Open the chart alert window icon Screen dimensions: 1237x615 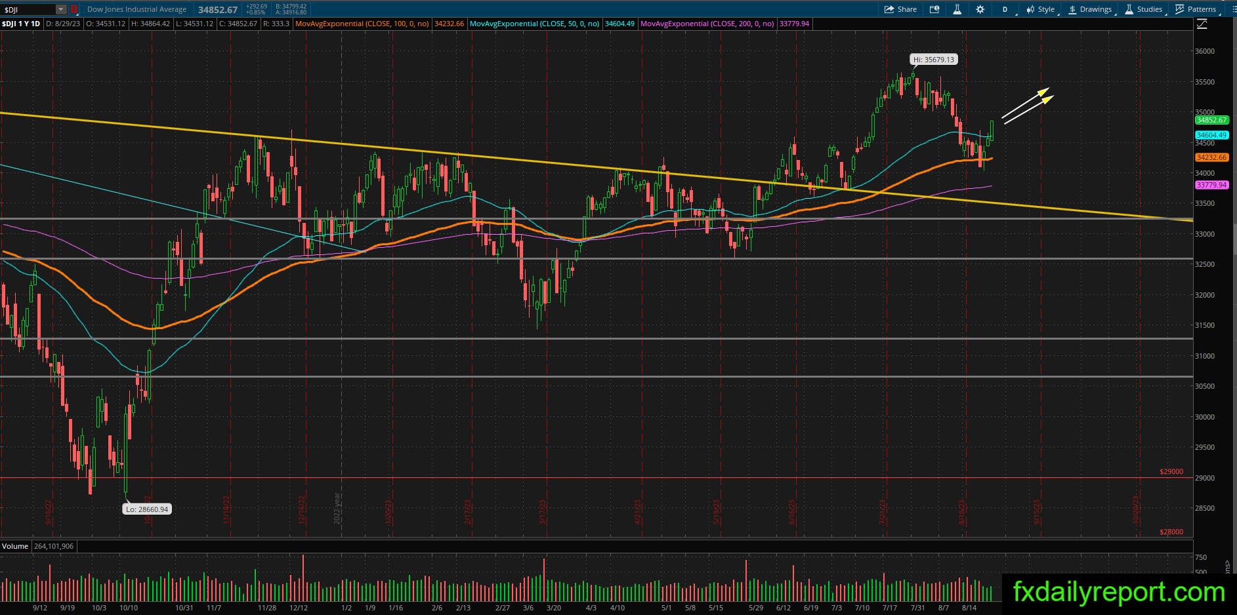pyautogui.click(x=934, y=9)
